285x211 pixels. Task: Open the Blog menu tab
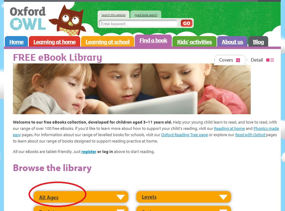[x=258, y=42]
